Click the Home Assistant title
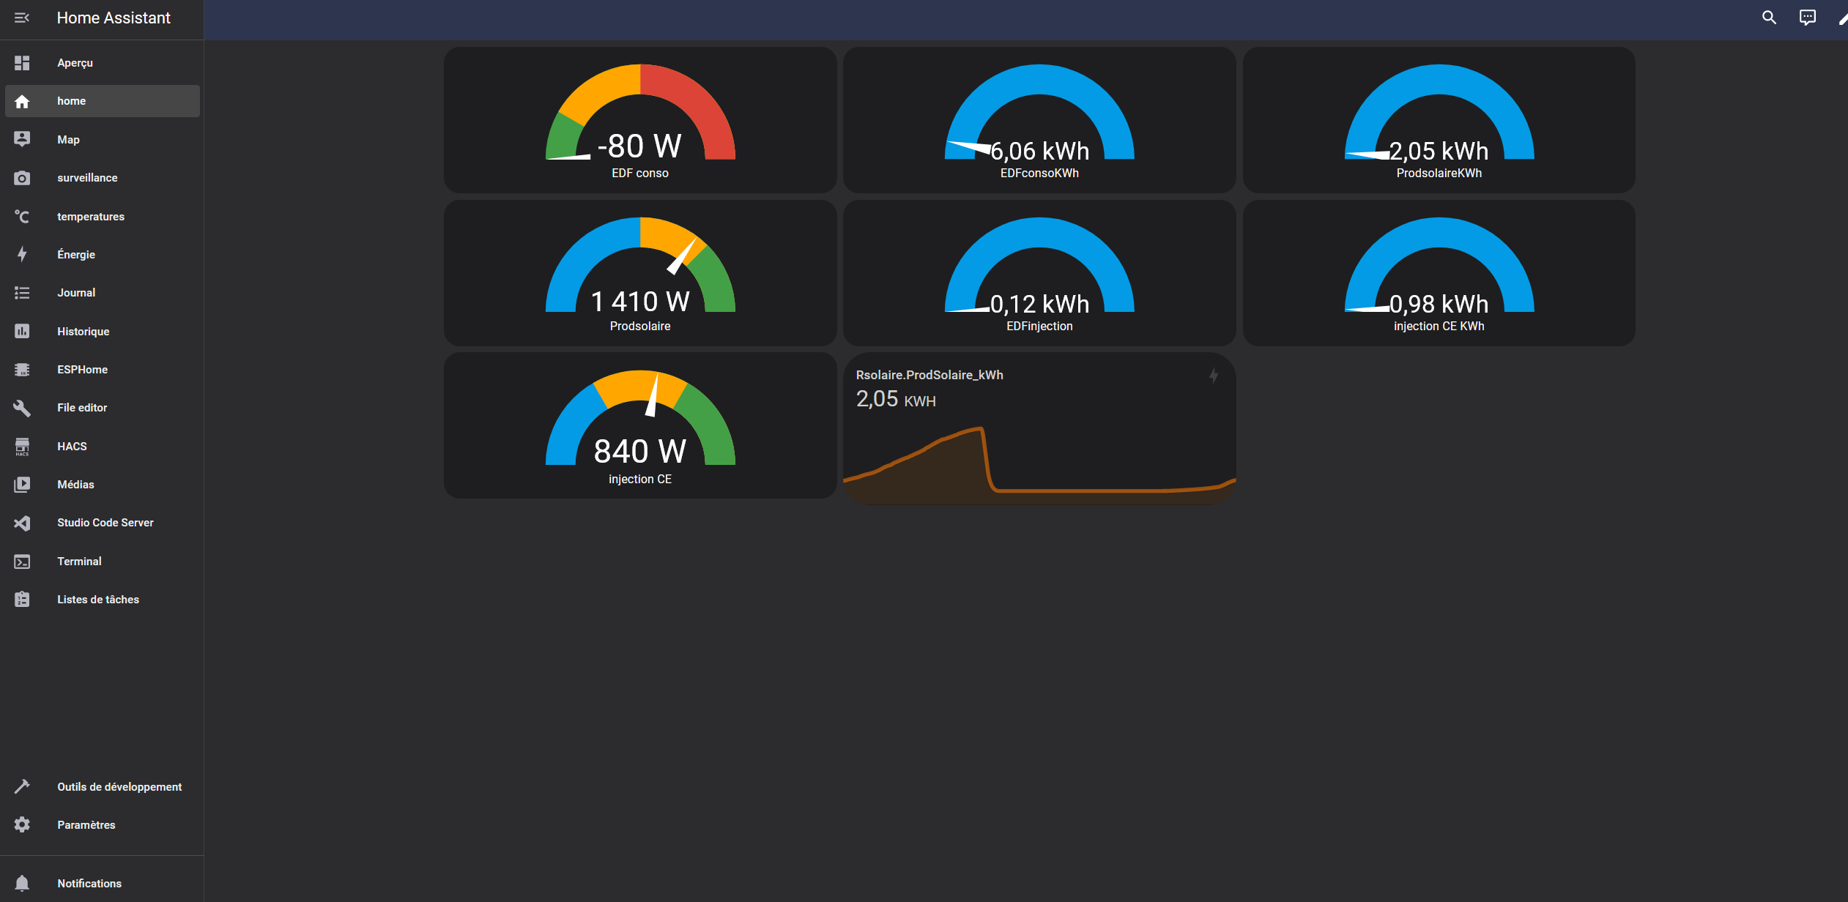Viewport: 1848px width, 902px height. tap(114, 18)
